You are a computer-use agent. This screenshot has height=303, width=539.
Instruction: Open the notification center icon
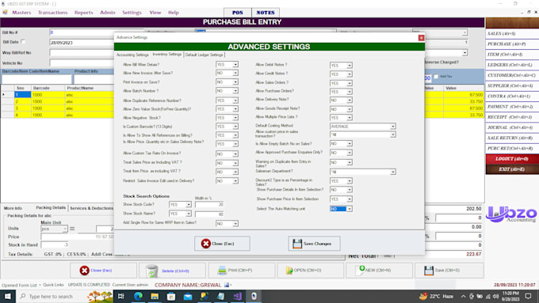click(529, 296)
